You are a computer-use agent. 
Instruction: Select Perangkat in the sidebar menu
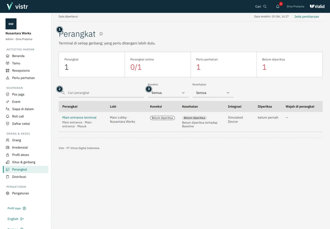tap(26, 170)
